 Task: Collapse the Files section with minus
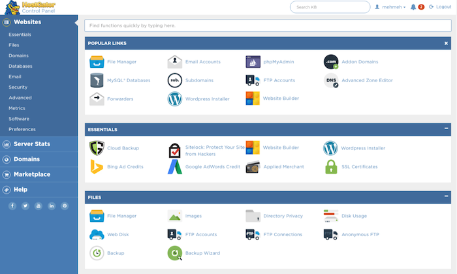pyautogui.click(x=446, y=196)
